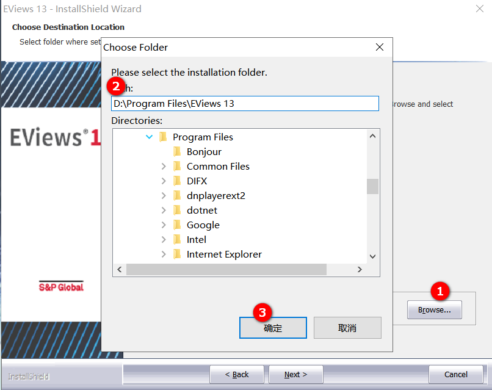
Task: Select the dotnet folder icon
Action: tap(177, 210)
